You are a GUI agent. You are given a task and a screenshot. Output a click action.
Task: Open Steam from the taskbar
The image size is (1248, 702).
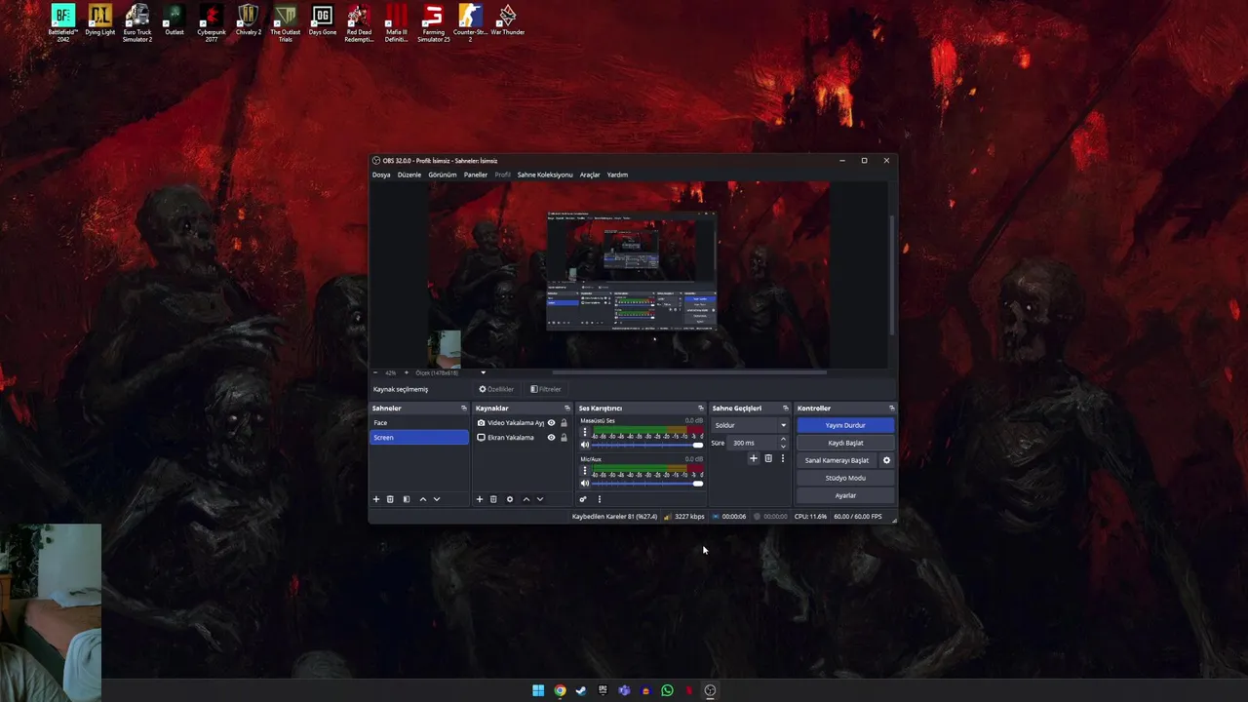coord(581,690)
